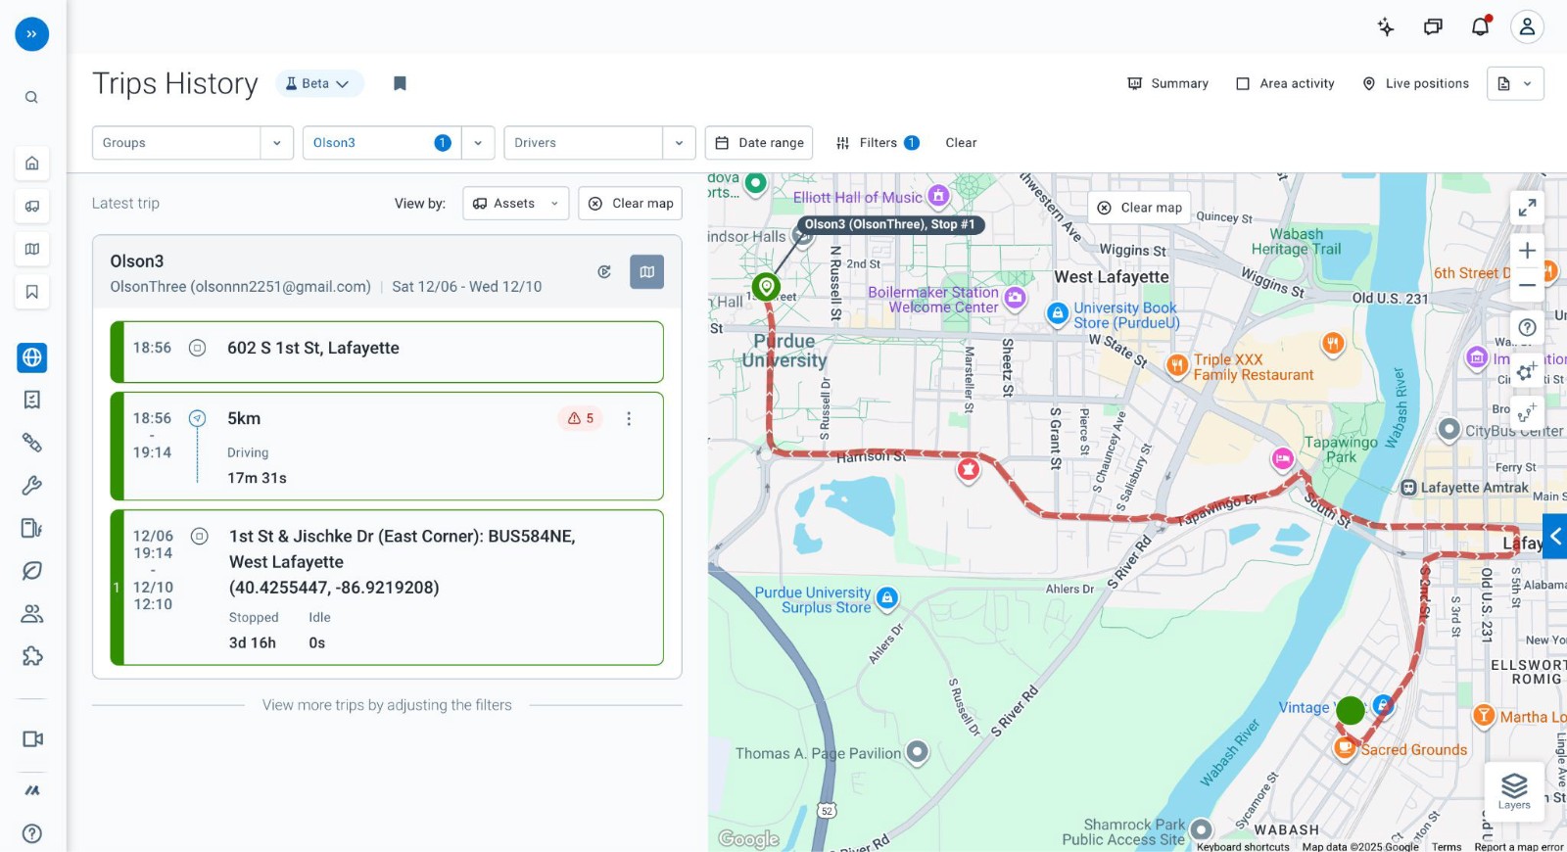
Task: Open the video camera icon in the sidebar
Action: [32, 739]
